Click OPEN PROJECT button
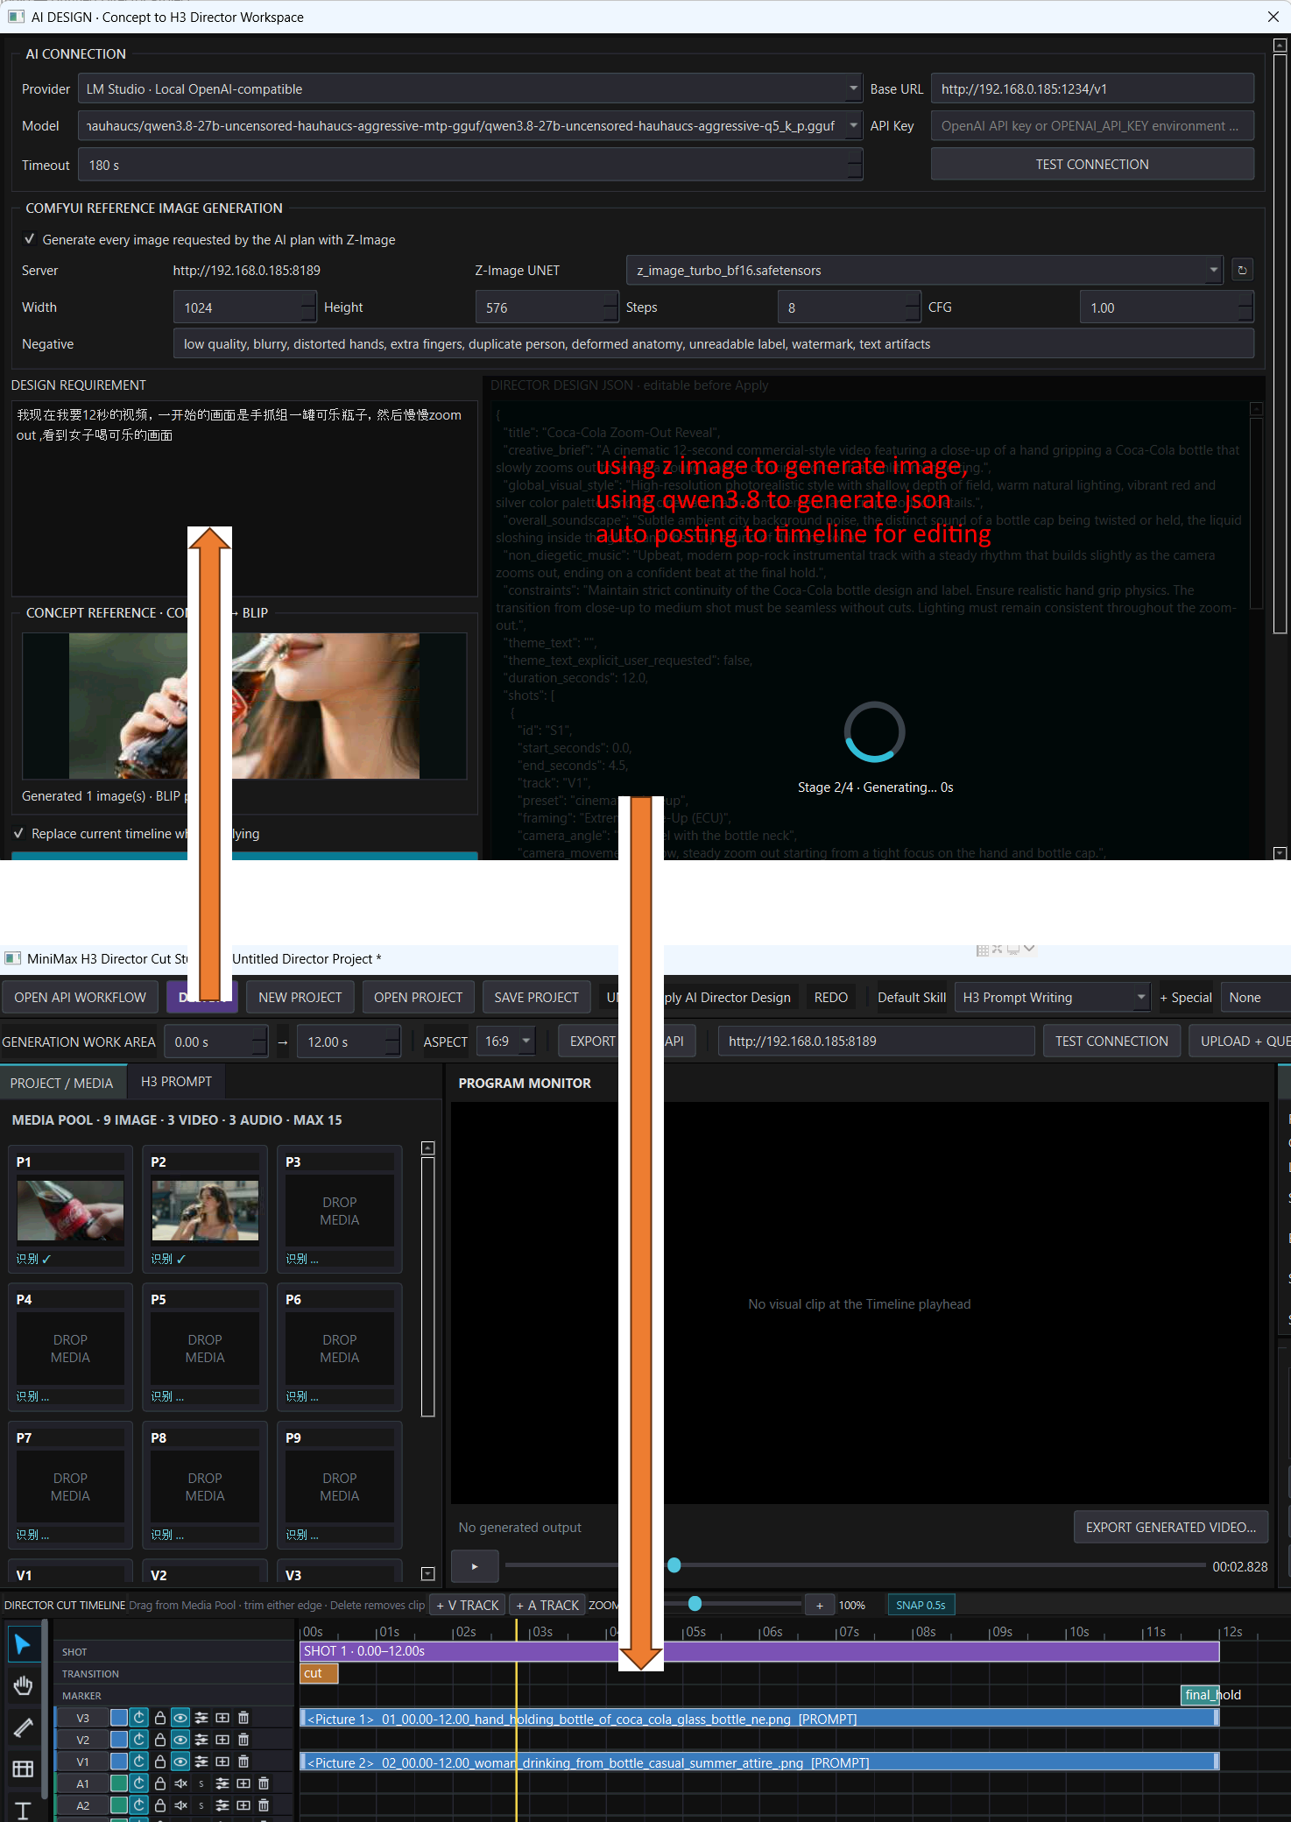The width and height of the screenshot is (1291, 1822). pos(418,997)
